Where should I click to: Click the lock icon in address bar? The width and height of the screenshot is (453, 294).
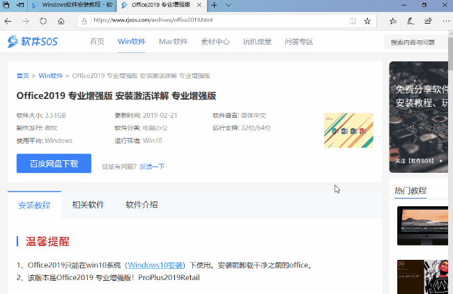point(84,21)
